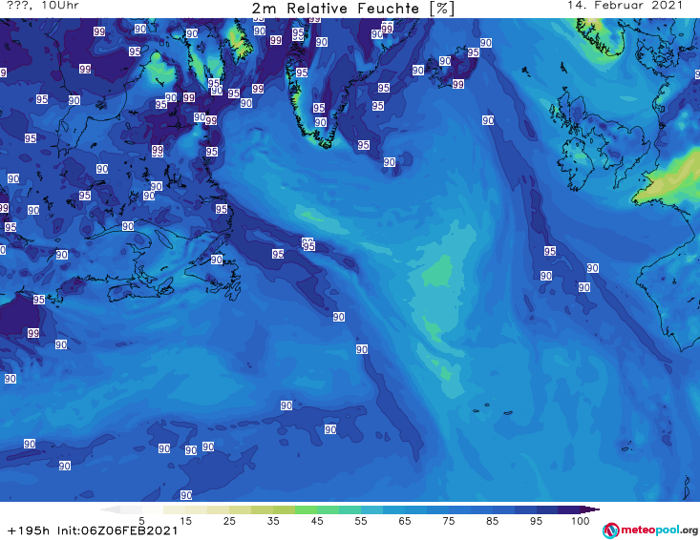Click the color scale label '65'

click(405, 521)
